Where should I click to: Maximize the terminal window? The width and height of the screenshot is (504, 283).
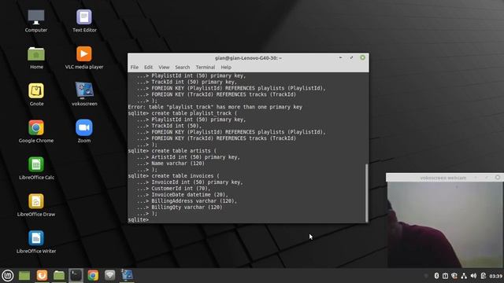coord(351,57)
